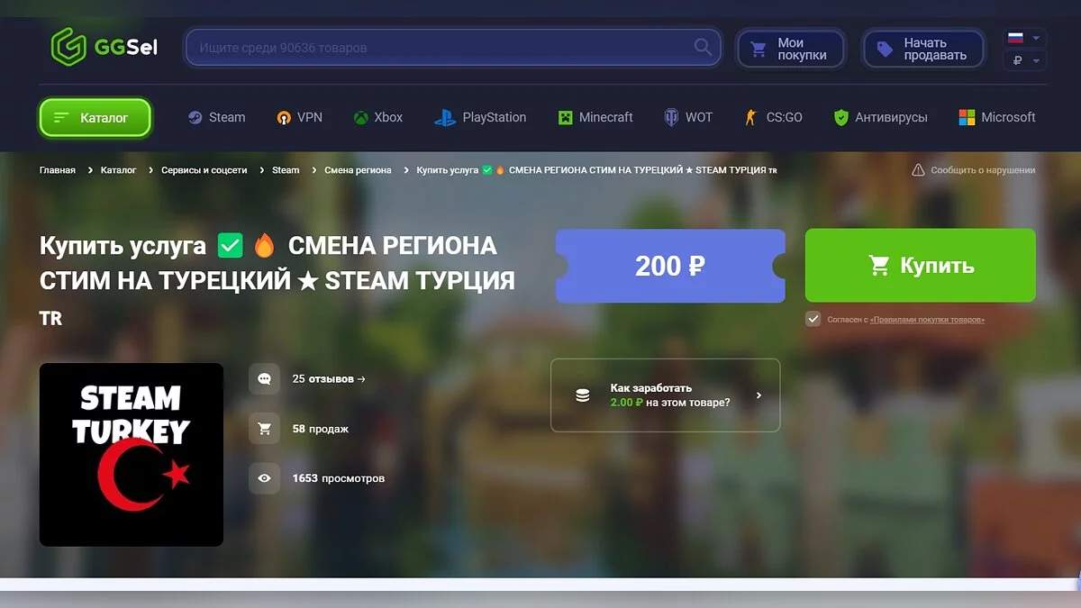Click the Steam Turkey product image
The height and width of the screenshot is (608, 1081).
click(132, 455)
